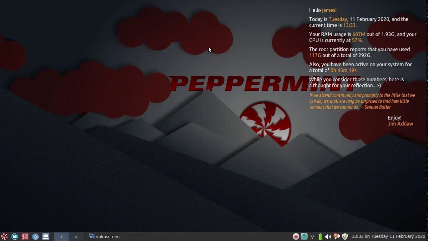Click the '117G' partition usage value

coord(315,55)
